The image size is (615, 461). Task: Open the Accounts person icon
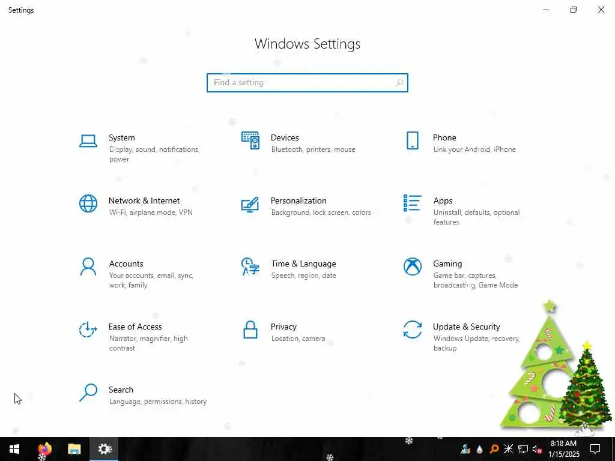pyautogui.click(x=88, y=267)
